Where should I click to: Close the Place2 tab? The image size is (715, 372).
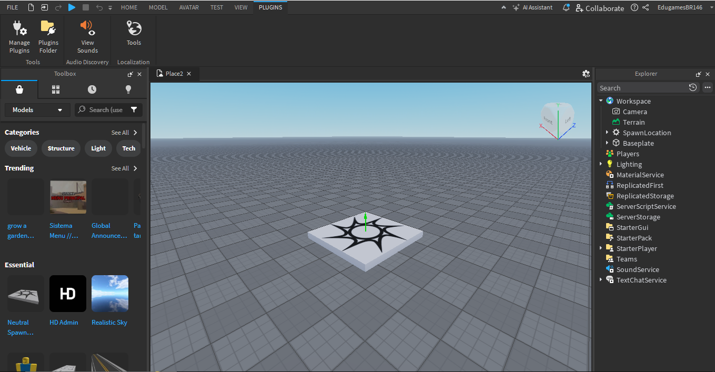(x=189, y=74)
